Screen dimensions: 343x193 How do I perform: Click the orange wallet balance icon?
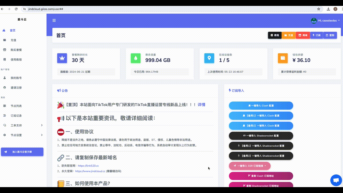(283, 58)
